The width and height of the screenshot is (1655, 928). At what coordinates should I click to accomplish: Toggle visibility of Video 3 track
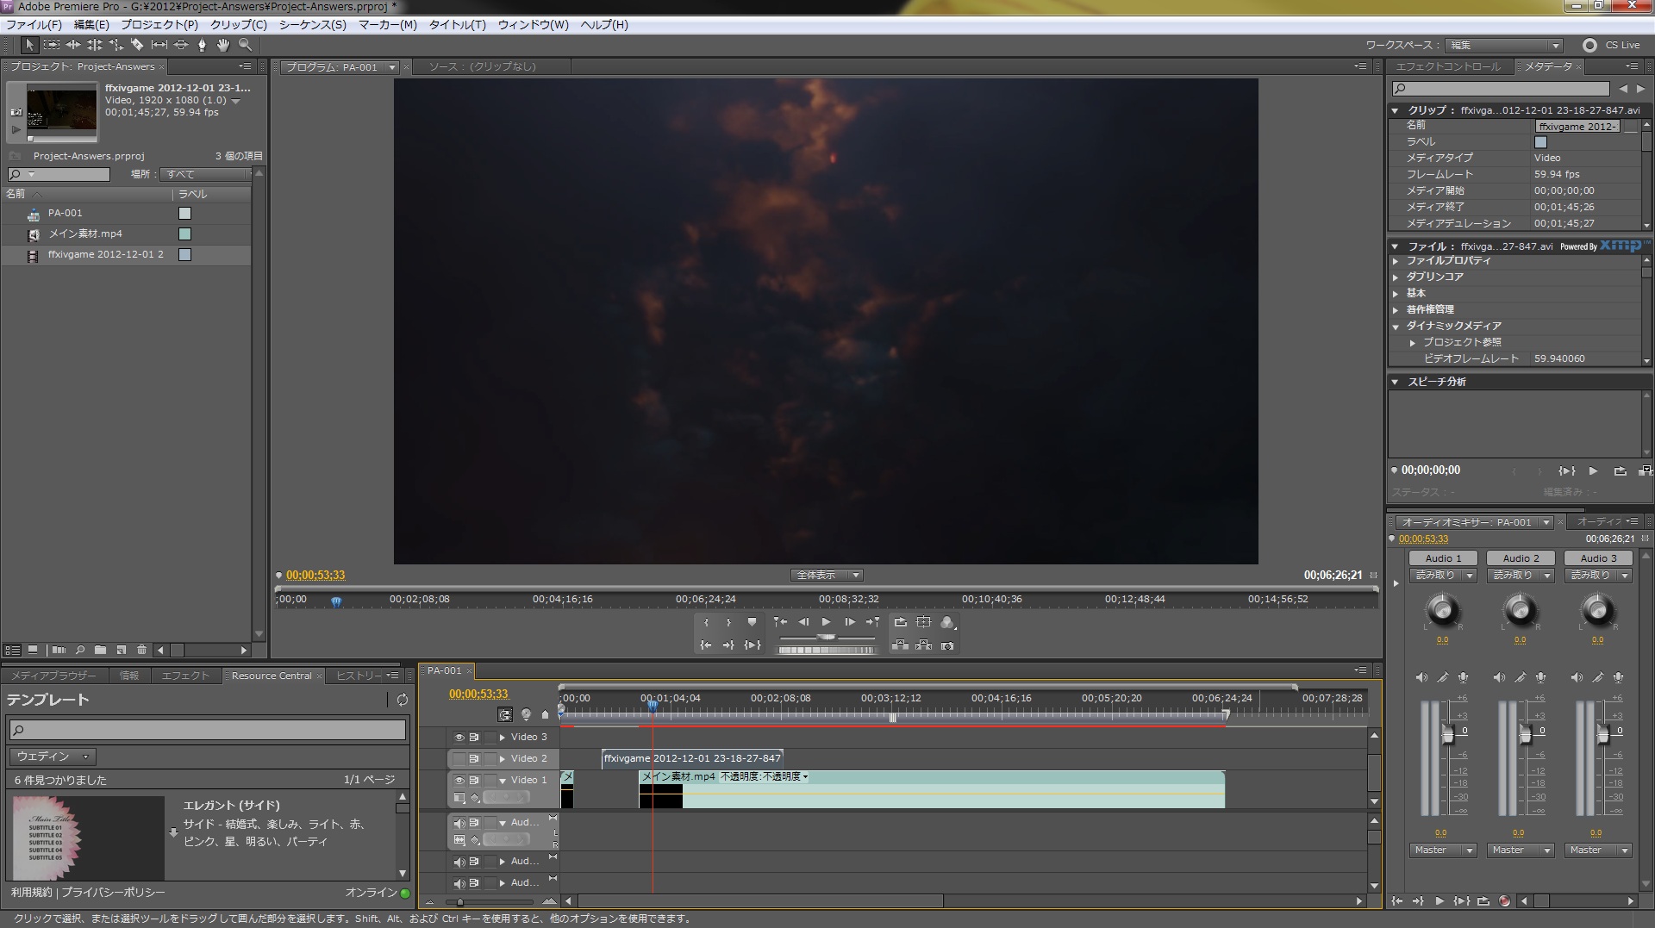click(459, 738)
